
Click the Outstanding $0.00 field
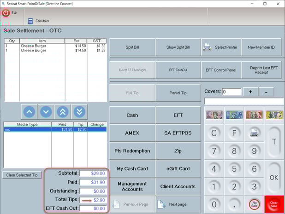coord(93,191)
